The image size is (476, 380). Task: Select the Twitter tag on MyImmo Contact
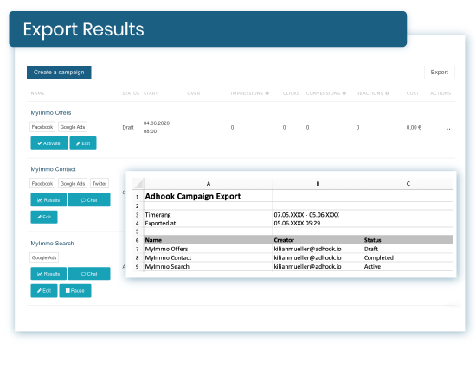(x=100, y=184)
